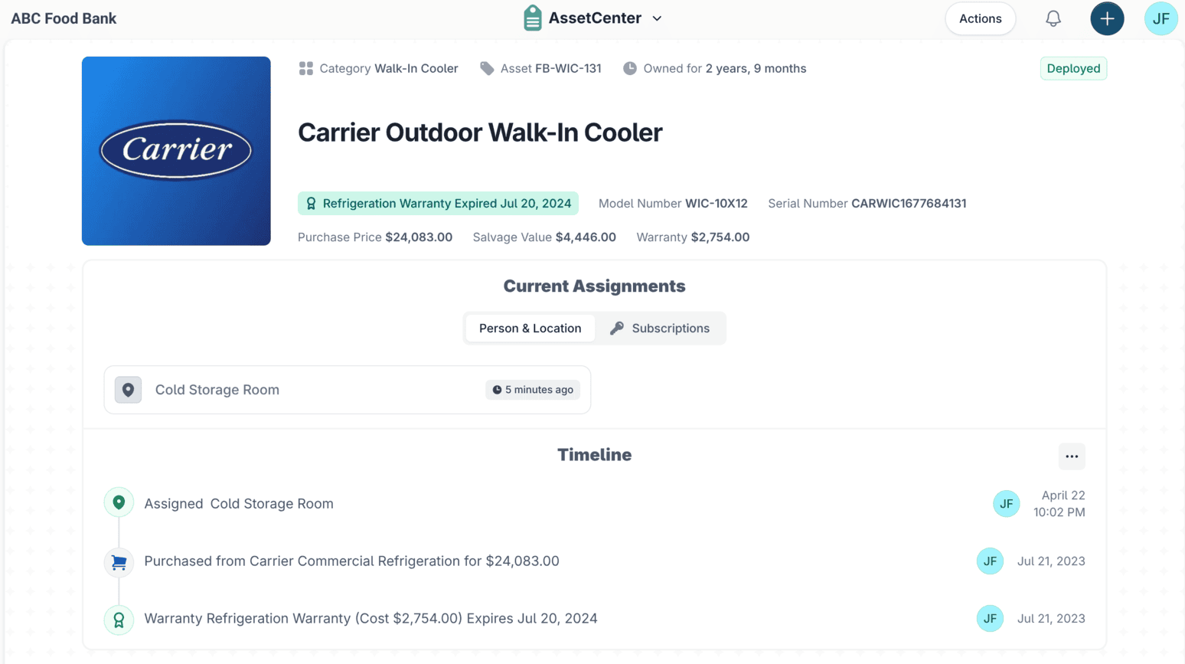Viewport: 1185px width, 664px height.
Task: Click warranty cost $2,754.00
Action: tap(720, 237)
